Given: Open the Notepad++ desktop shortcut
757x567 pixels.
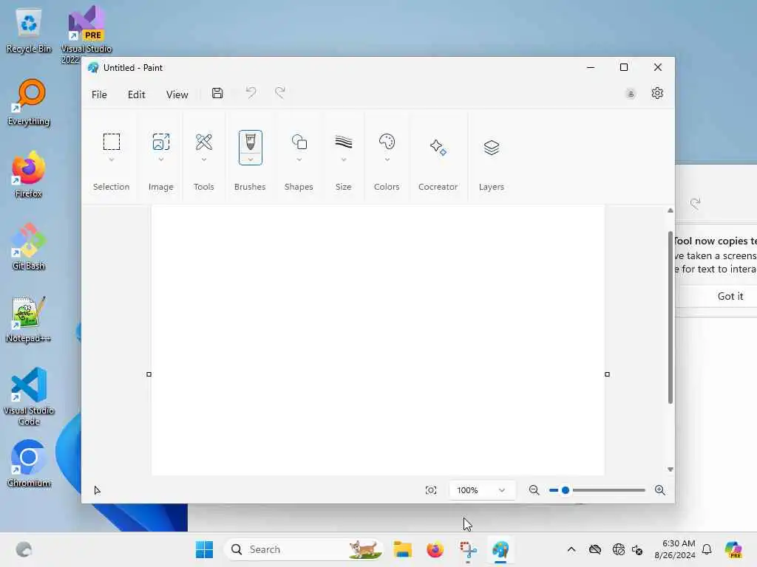Looking at the screenshot, I should 29,318.
